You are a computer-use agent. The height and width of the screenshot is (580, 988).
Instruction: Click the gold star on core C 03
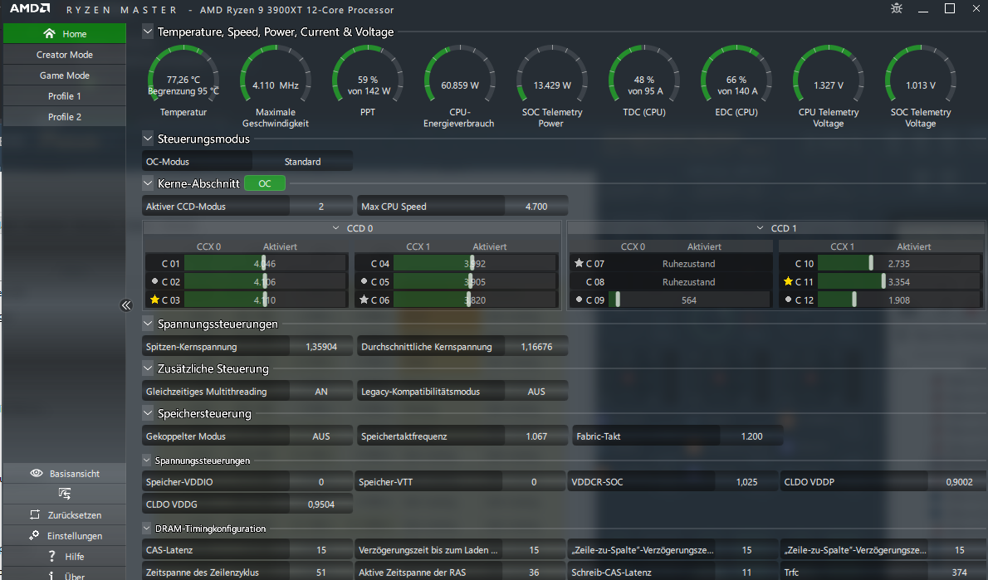[x=154, y=300]
